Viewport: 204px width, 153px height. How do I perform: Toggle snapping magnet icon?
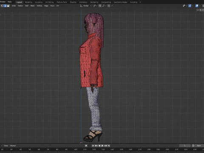(x=100, y=6)
